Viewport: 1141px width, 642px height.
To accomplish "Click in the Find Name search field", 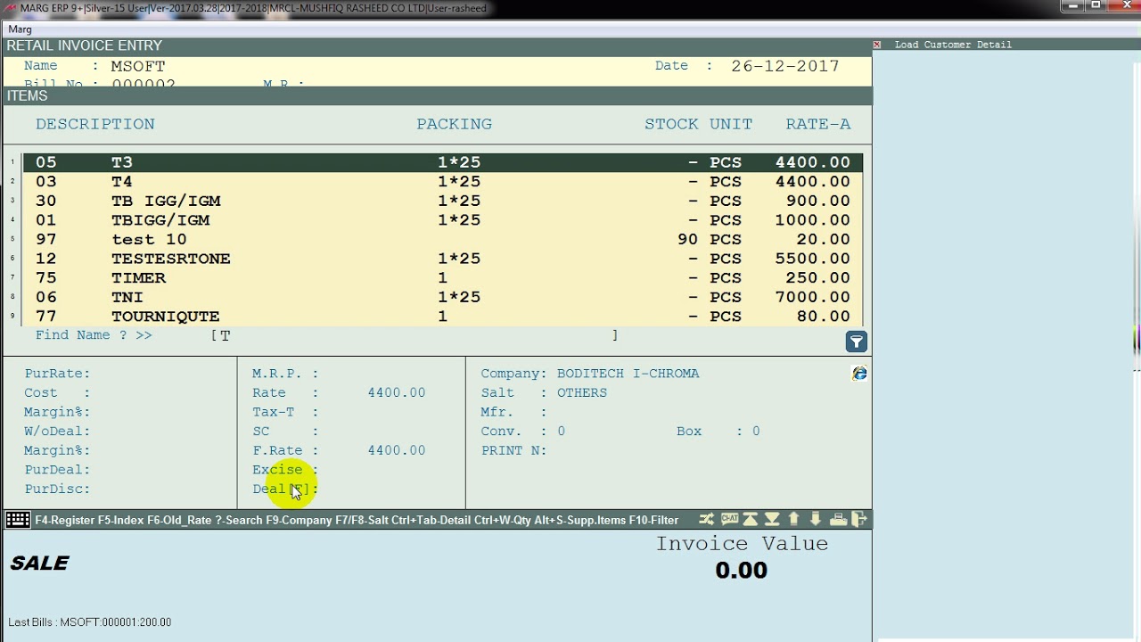I will [415, 335].
